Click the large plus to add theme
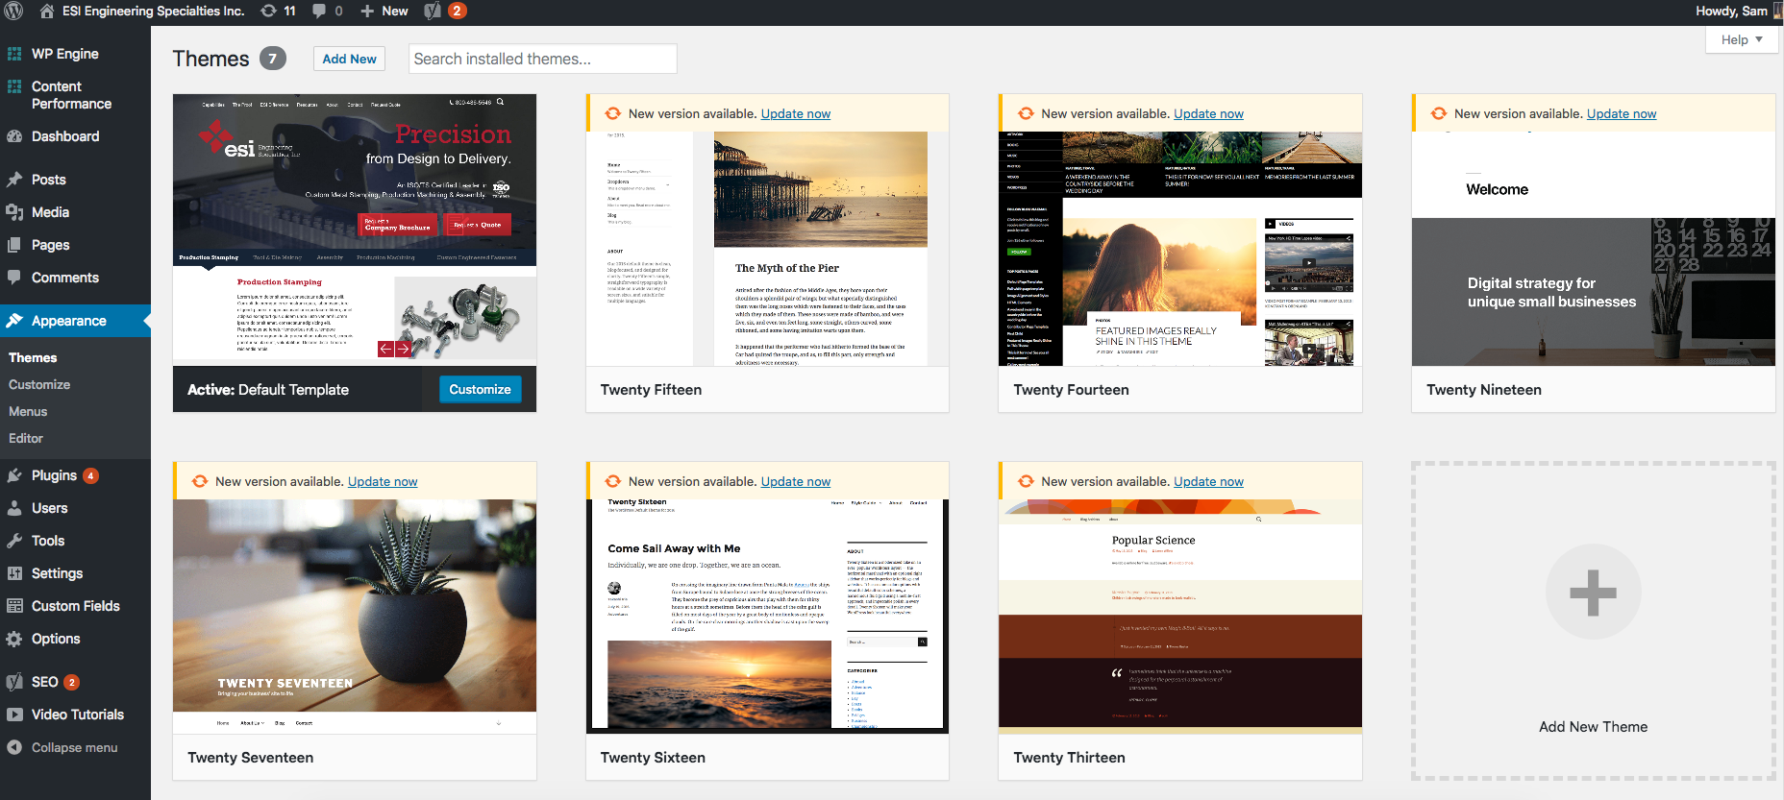The width and height of the screenshot is (1784, 800). 1593,592
